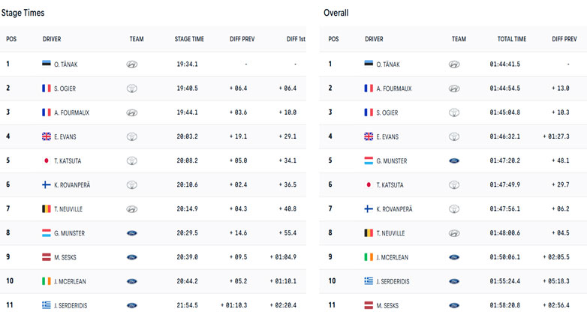The height and width of the screenshot is (330, 587).
Task: Click Irish flag beside McErlean in Overall table
Action: point(369,256)
